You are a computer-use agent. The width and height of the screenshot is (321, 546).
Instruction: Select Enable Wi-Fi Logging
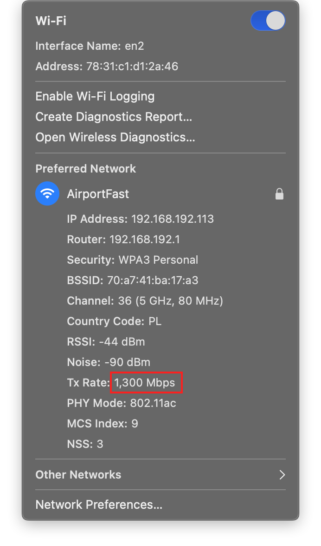95,96
